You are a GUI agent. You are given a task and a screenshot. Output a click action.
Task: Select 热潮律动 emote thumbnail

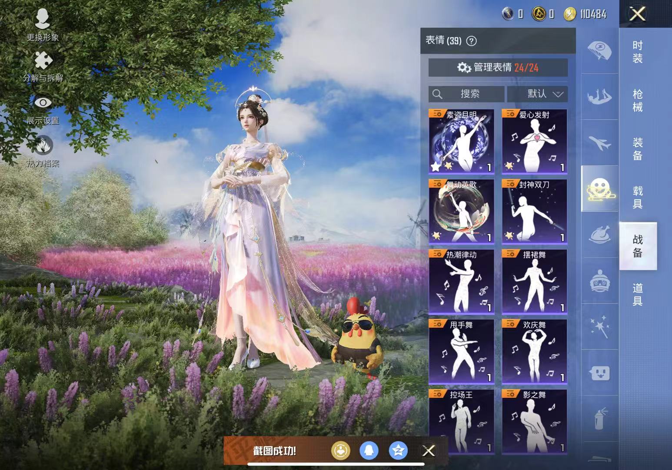pos(461,282)
